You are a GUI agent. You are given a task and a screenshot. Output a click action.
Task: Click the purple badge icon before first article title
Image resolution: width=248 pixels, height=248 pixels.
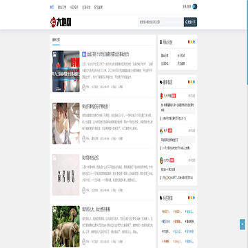click(84, 54)
